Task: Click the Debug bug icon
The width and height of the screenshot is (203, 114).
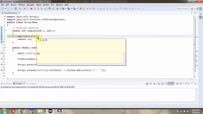Action: (x=57, y=9)
